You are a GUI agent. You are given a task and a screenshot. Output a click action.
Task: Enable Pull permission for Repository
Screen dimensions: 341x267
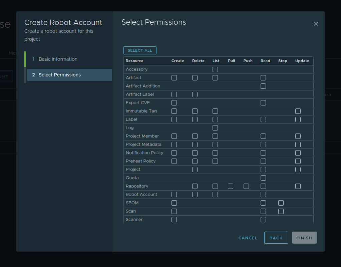(x=231, y=186)
